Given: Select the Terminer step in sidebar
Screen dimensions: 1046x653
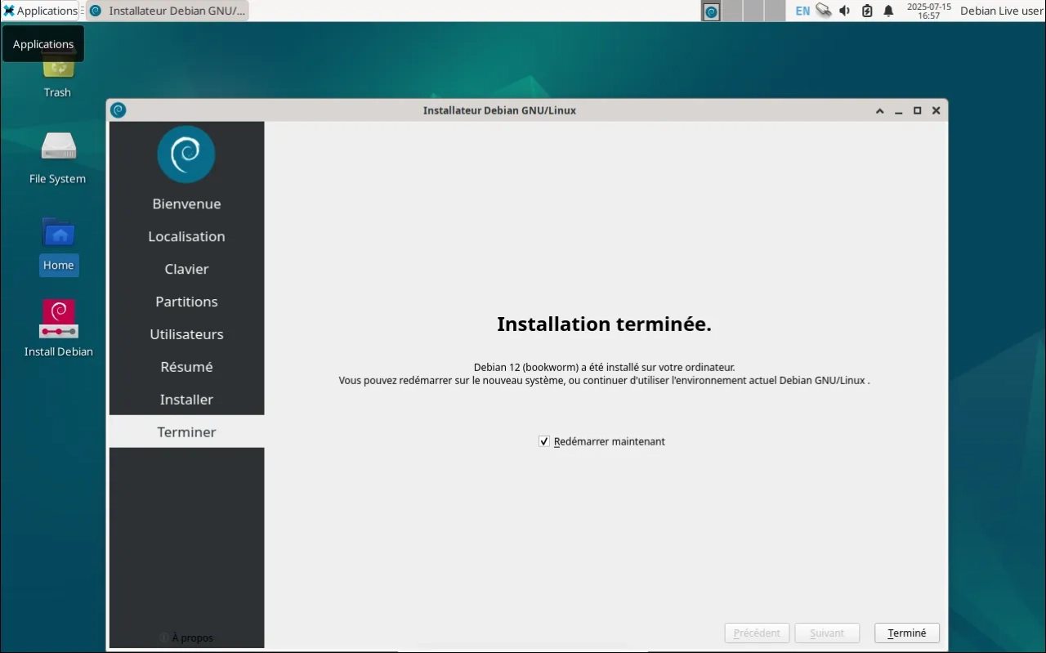Looking at the screenshot, I should 186,432.
